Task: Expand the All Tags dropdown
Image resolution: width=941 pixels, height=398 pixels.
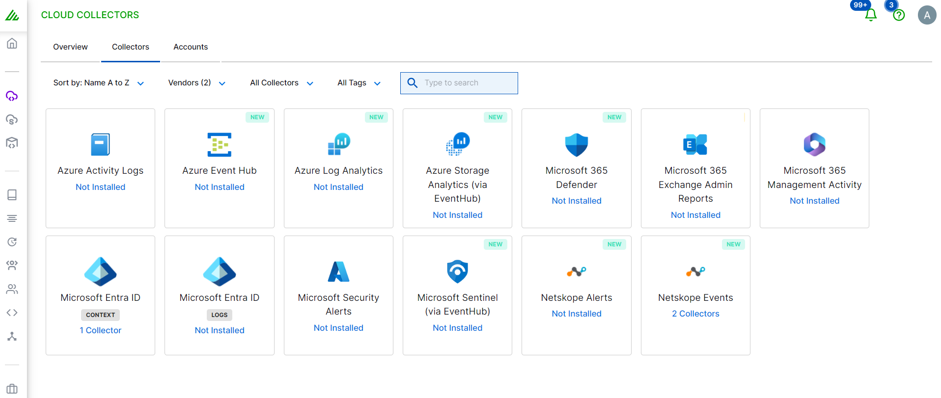Action: point(359,83)
